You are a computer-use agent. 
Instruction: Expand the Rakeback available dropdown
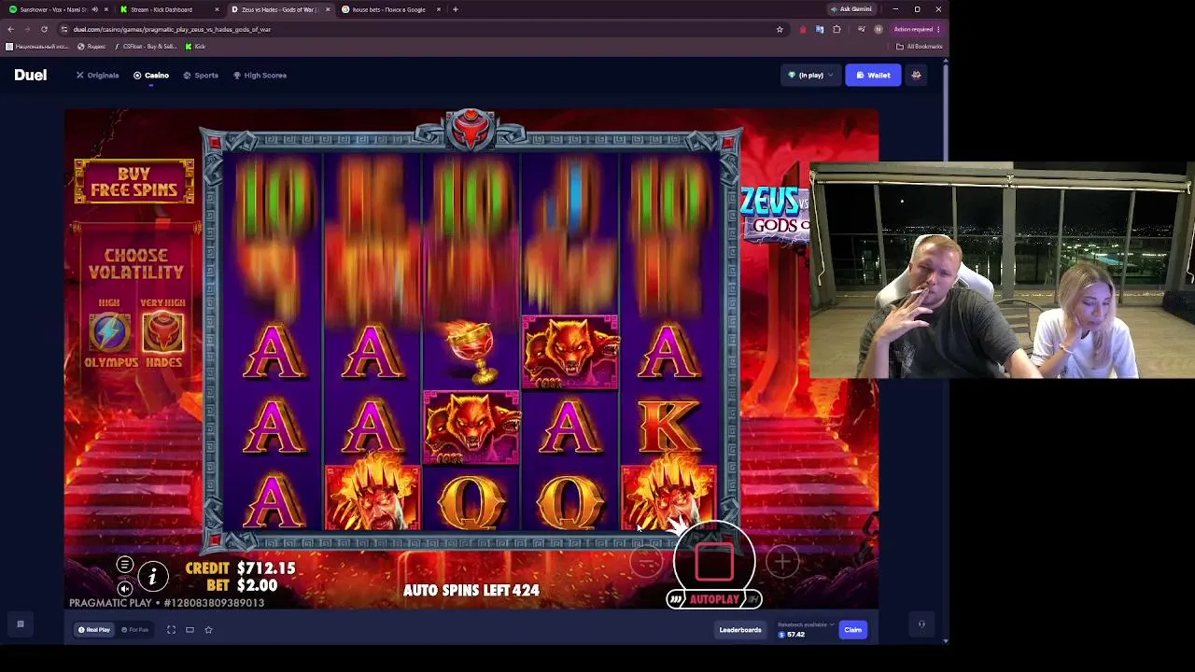point(804,624)
